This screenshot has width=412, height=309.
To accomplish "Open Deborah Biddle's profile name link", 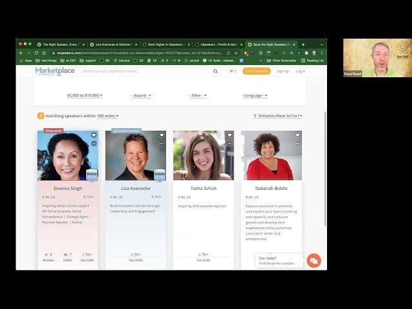I will [271, 189].
